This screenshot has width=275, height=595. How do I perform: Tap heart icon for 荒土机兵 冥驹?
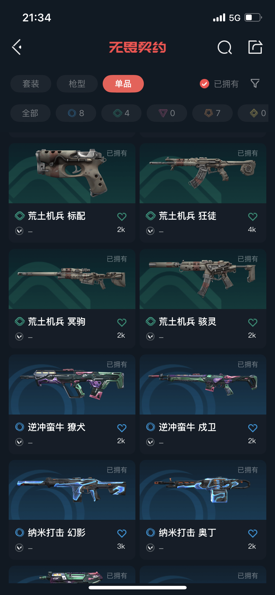(x=122, y=323)
